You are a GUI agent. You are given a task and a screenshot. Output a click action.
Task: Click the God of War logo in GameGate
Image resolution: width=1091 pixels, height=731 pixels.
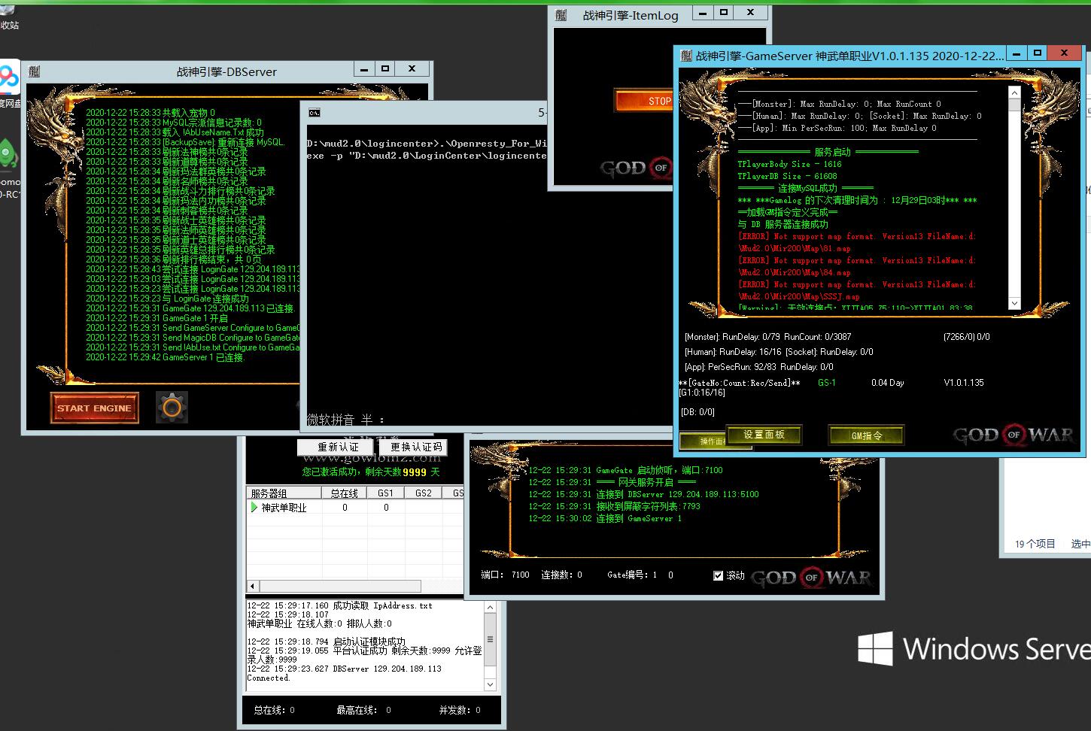(x=811, y=578)
